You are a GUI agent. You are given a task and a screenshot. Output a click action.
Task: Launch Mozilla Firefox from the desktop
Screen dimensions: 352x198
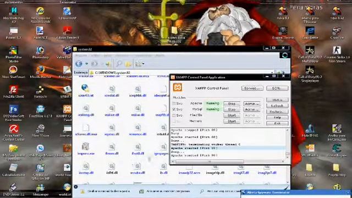click(40, 72)
